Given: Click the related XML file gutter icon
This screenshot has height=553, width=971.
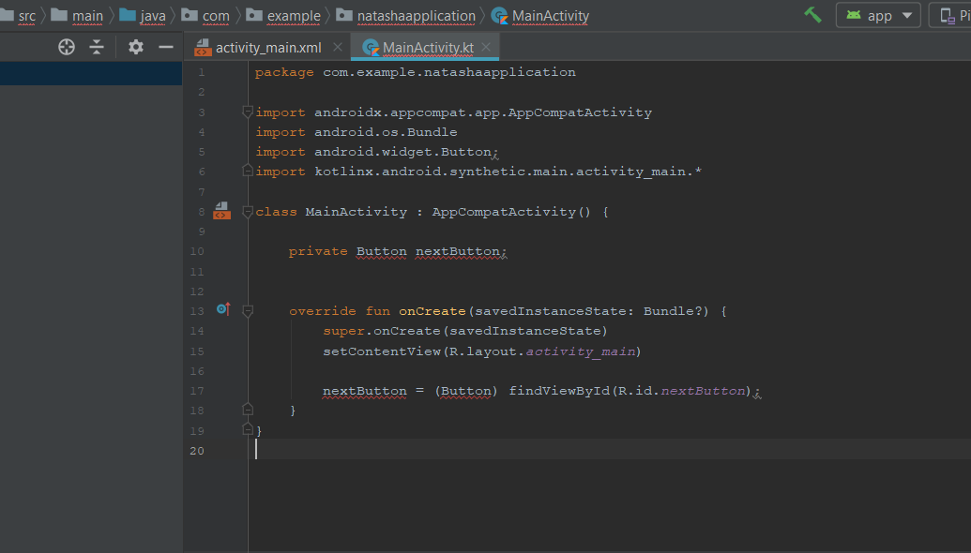Looking at the screenshot, I should [221, 211].
